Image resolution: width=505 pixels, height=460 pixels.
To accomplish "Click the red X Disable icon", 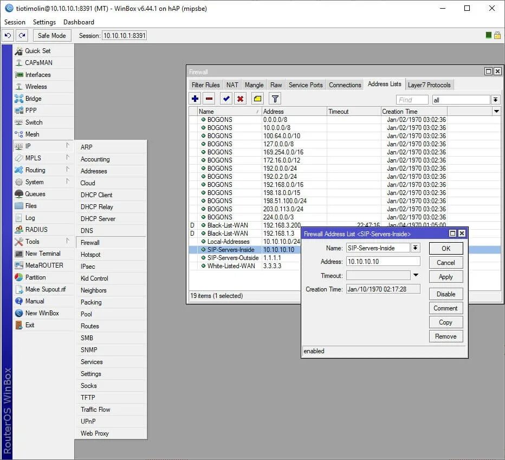I will 240,99.
